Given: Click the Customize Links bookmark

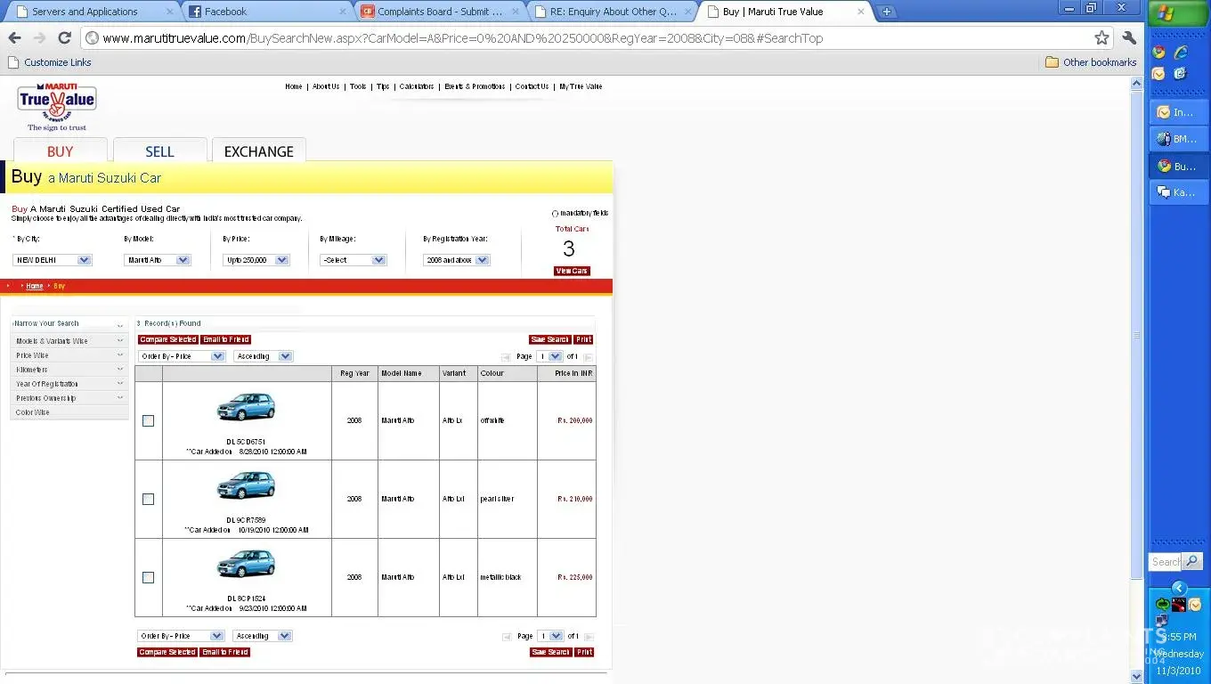Looking at the screenshot, I should point(50,62).
